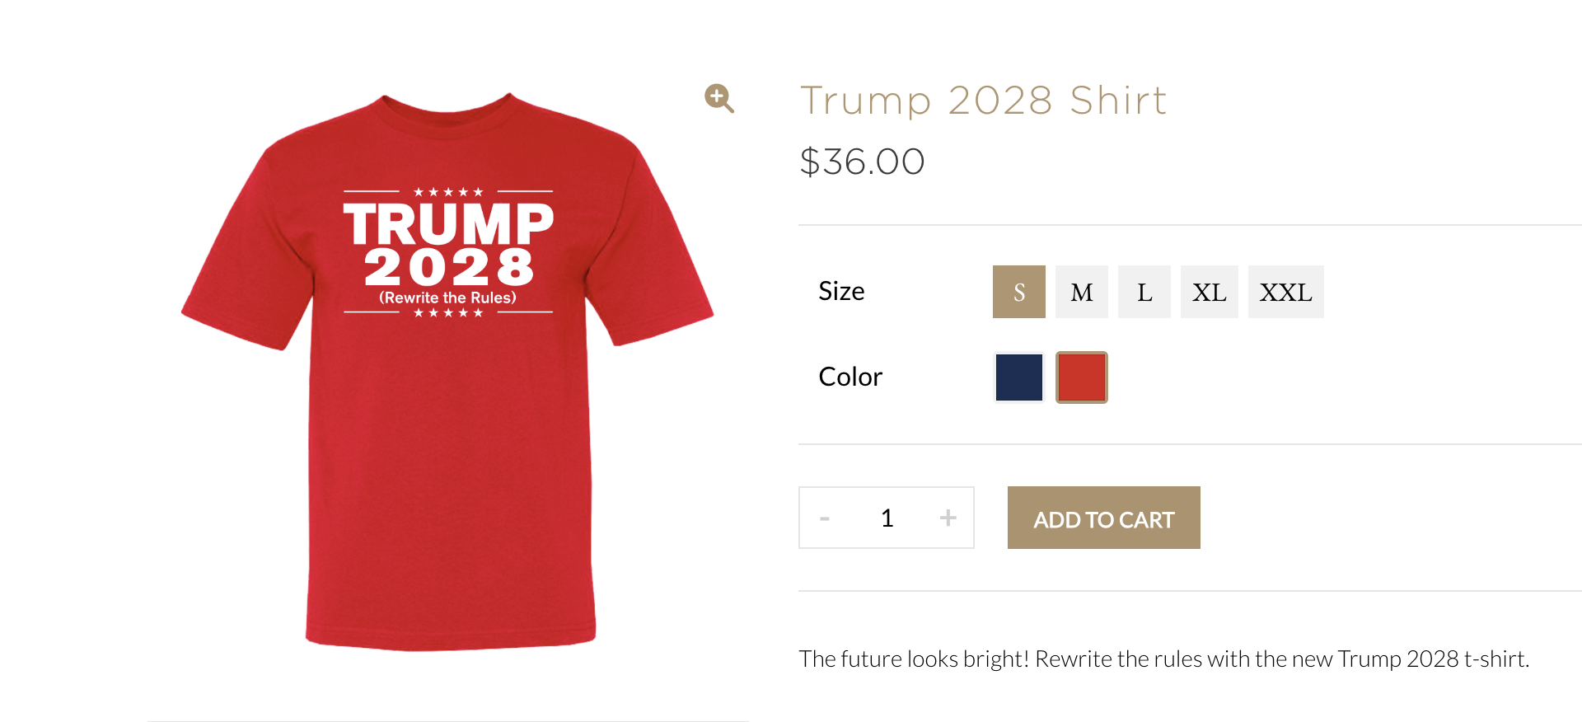Image resolution: width=1582 pixels, height=722 pixels.
Task: Click the Trump 2028 Shirt title
Action: pyautogui.click(x=984, y=101)
